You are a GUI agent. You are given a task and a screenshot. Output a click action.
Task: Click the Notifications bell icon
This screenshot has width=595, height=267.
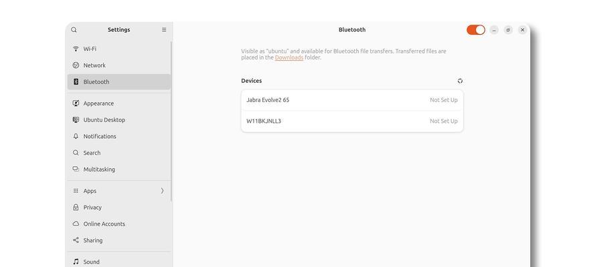click(76, 136)
